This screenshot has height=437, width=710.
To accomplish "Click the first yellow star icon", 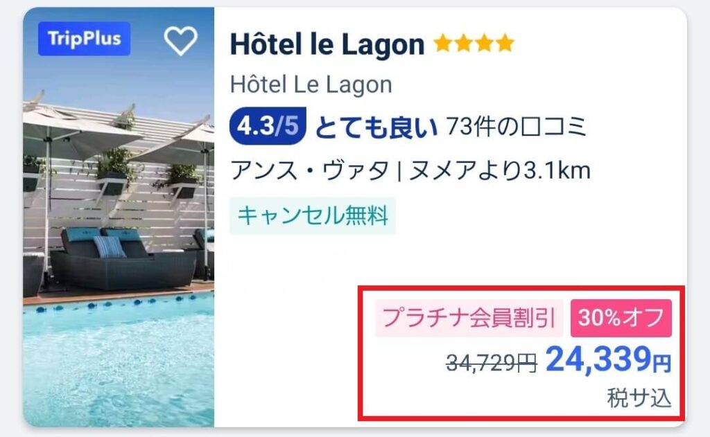I will click(443, 44).
